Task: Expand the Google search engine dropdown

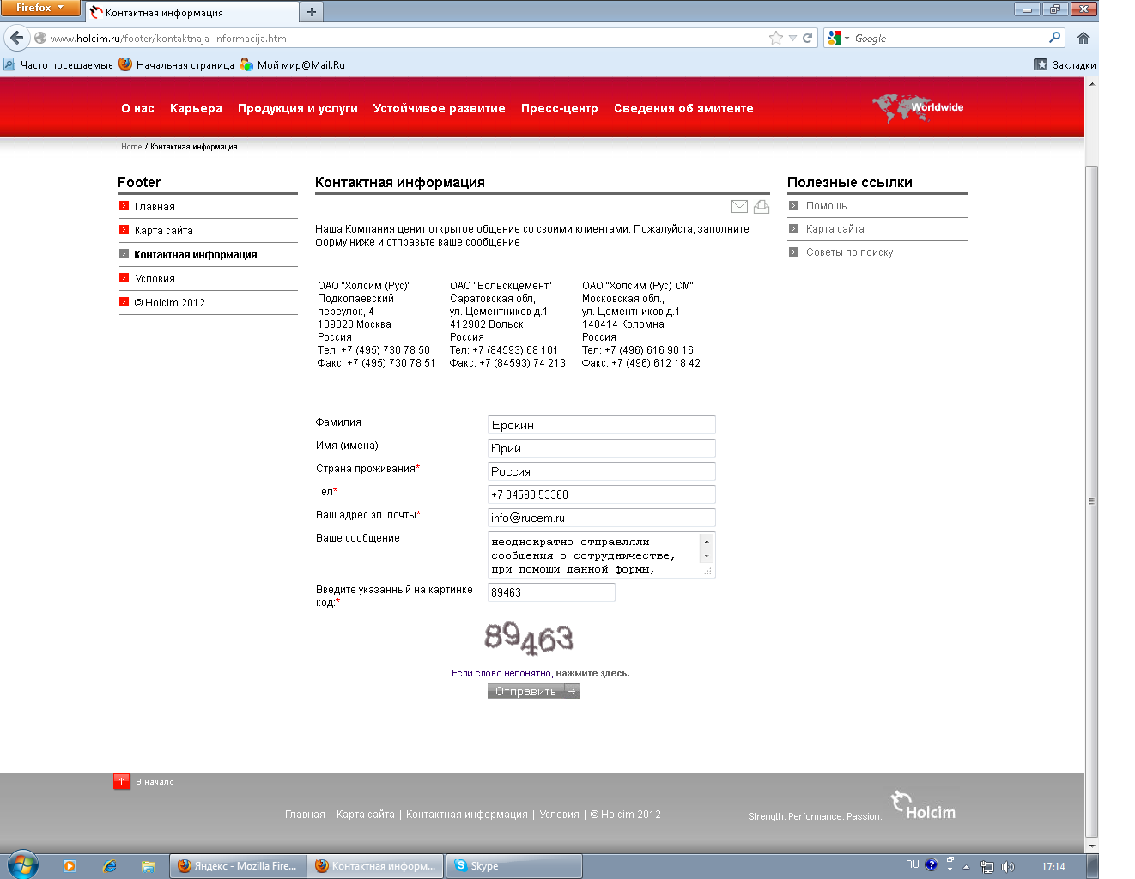Action: 847,39
